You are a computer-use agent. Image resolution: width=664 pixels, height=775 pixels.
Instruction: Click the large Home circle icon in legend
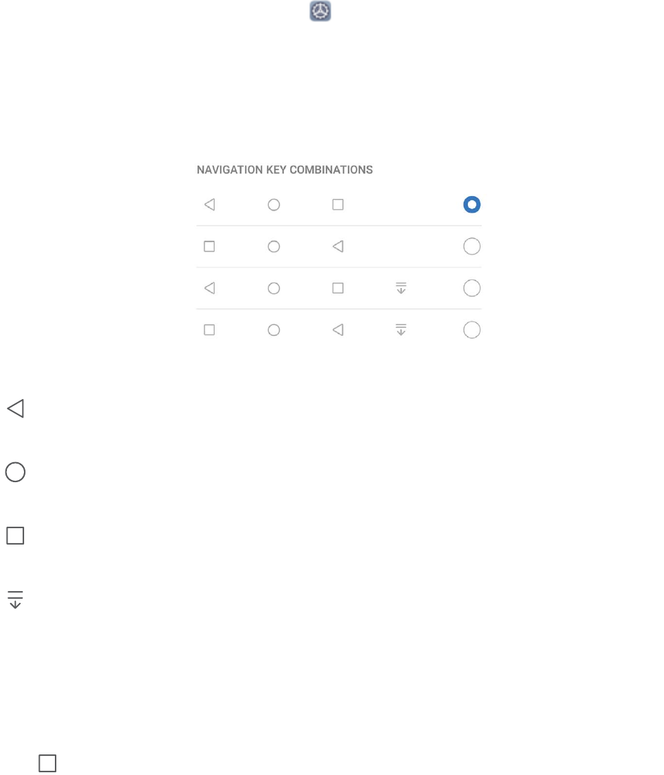(x=16, y=473)
